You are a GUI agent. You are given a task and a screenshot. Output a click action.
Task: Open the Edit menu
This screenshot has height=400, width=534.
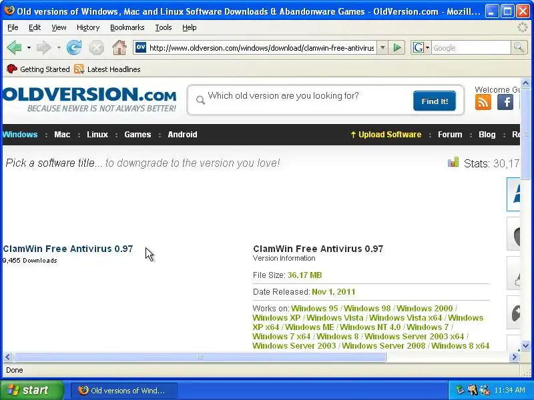pos(35,27)
